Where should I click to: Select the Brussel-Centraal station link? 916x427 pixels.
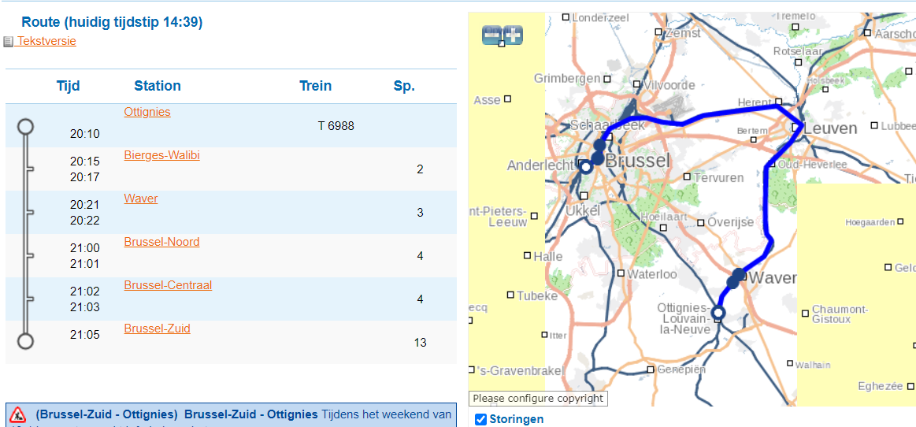point(168,285)
